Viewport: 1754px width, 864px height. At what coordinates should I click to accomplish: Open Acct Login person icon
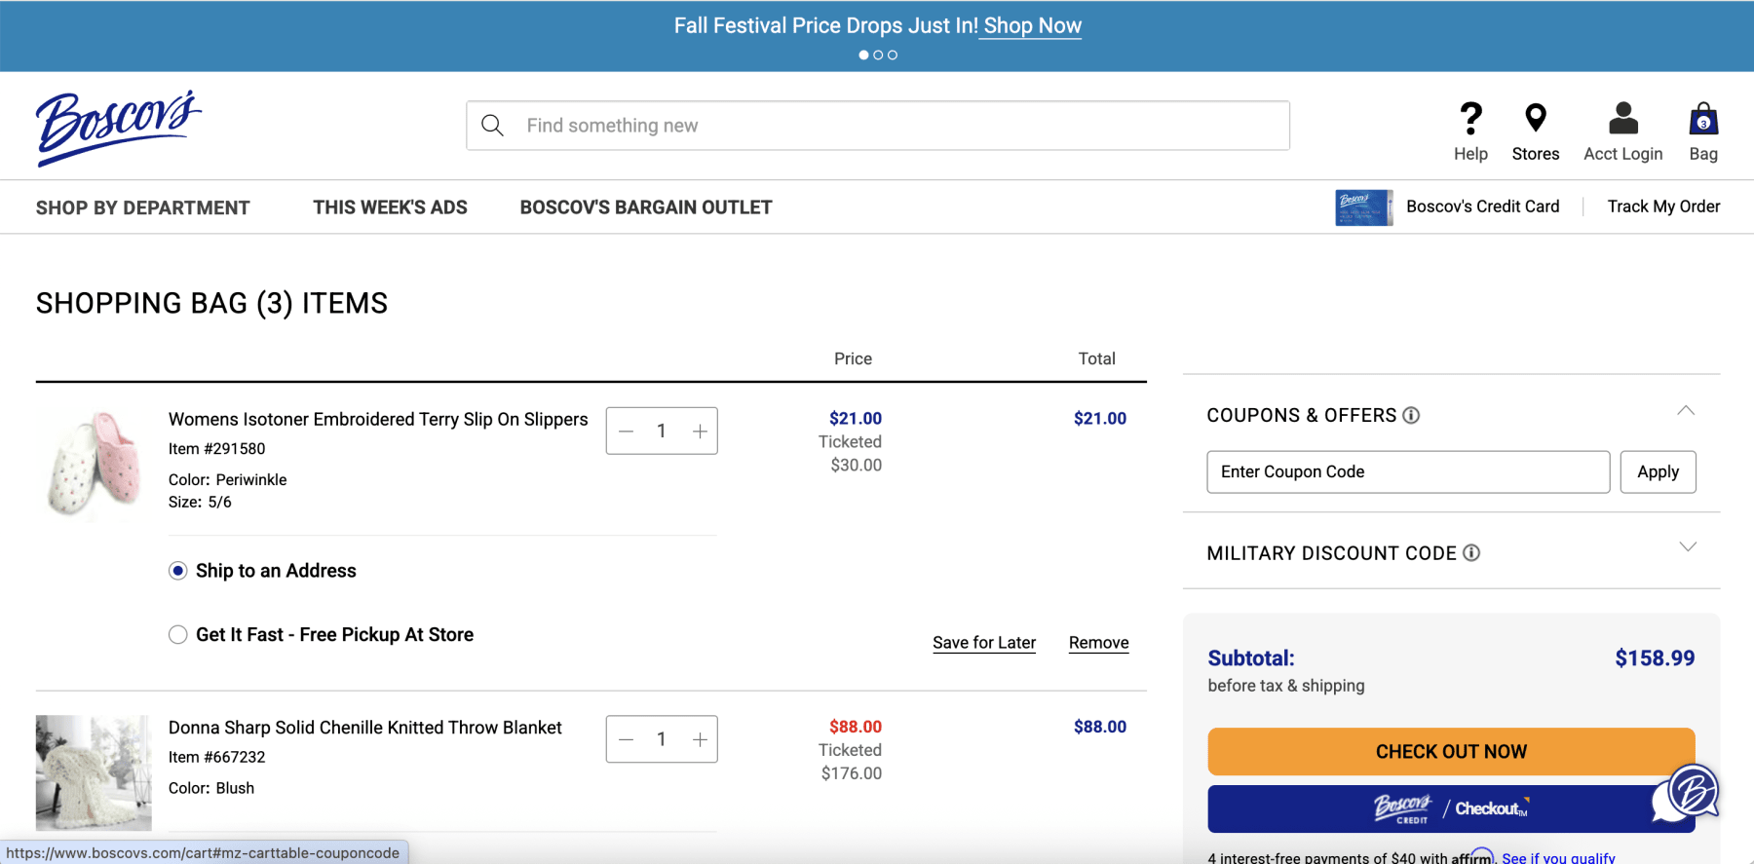point(1622,119)
